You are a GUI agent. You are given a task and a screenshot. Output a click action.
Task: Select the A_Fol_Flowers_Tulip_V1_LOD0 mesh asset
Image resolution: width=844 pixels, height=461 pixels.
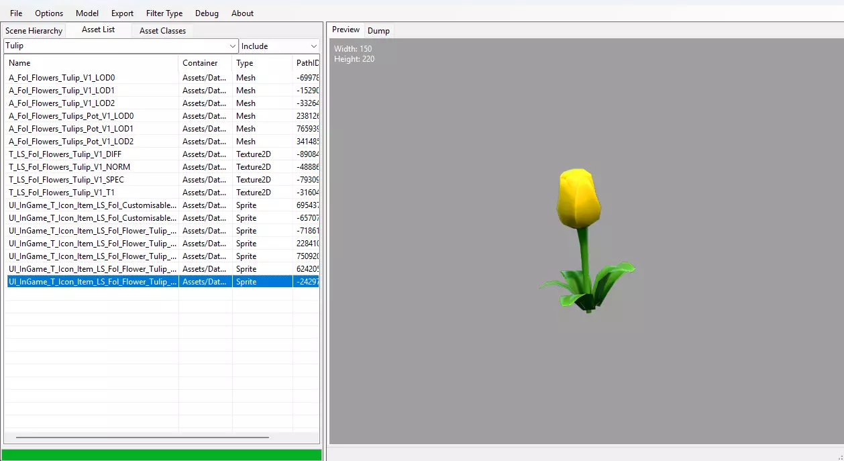tap(62, 78)
